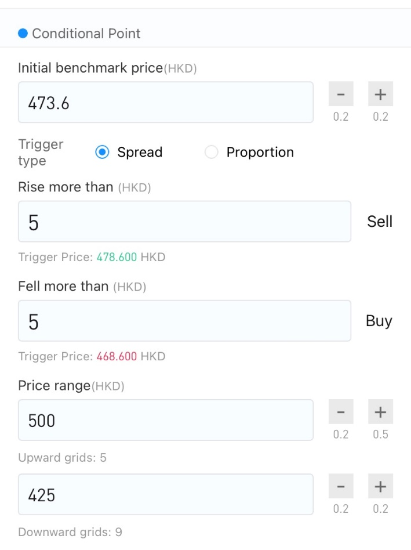The height and width of the screenshot is (550, 411).
Task: Click the Buy label beside fell field
Action: (379, 321)
